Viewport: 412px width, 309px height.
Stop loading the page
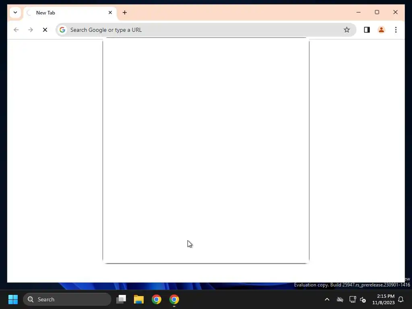(45, 30)
